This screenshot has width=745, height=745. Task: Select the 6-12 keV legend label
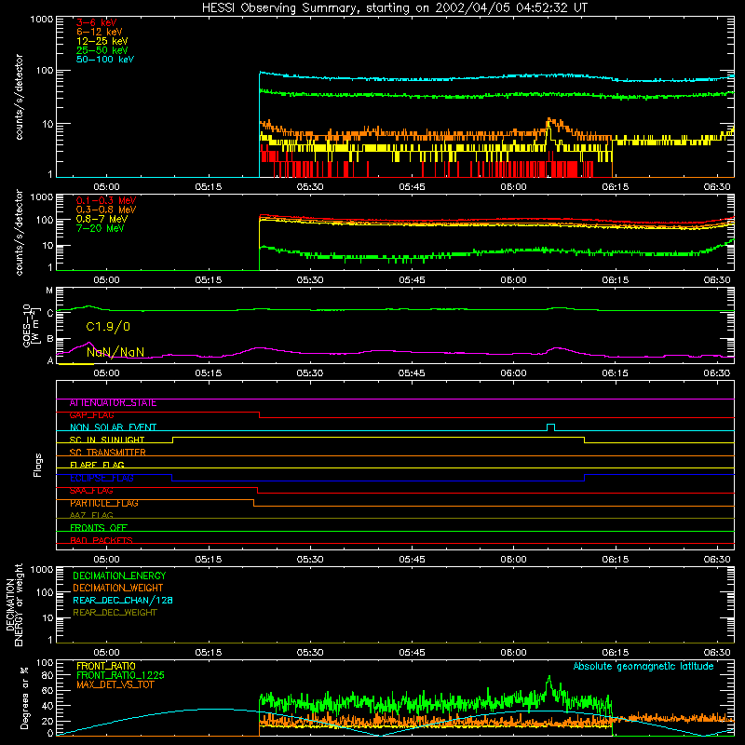point(100,32)
